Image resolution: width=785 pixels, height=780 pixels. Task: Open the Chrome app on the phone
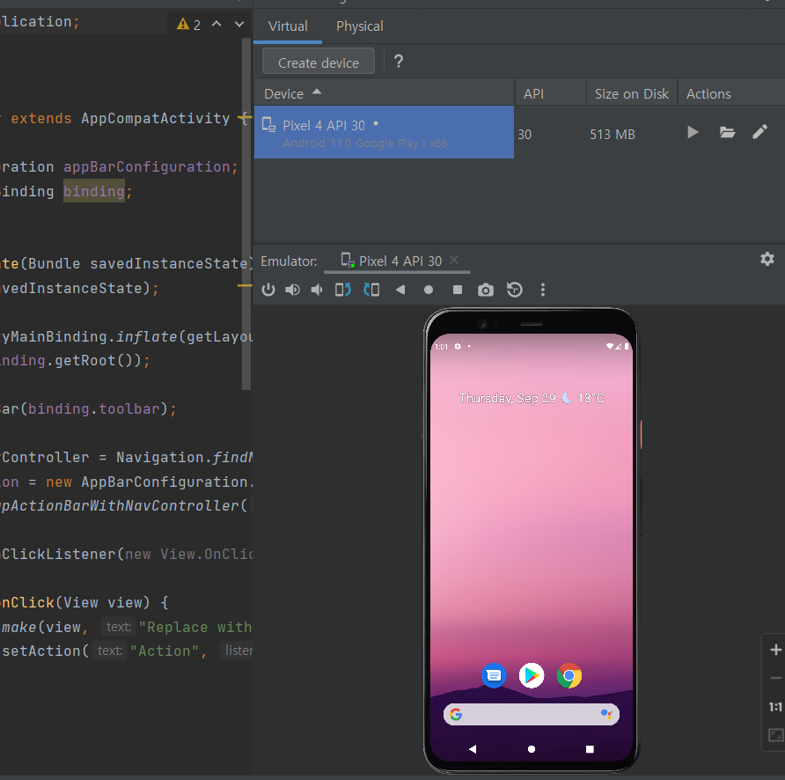(x=569, y=675)
